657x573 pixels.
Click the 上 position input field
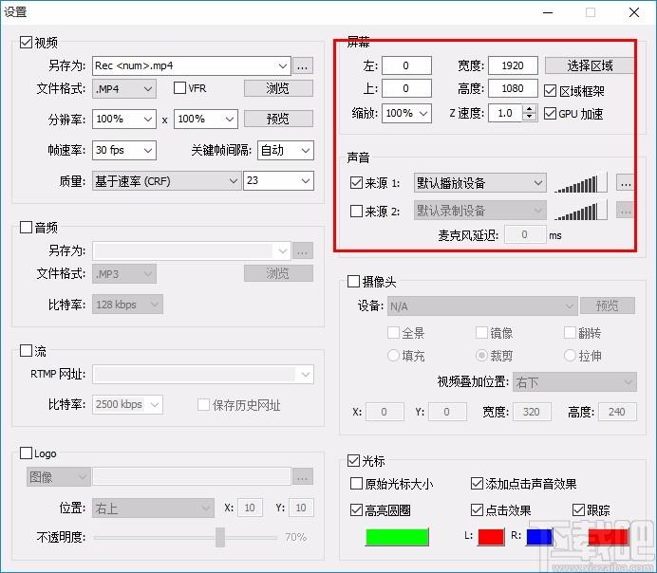(406, 88)
